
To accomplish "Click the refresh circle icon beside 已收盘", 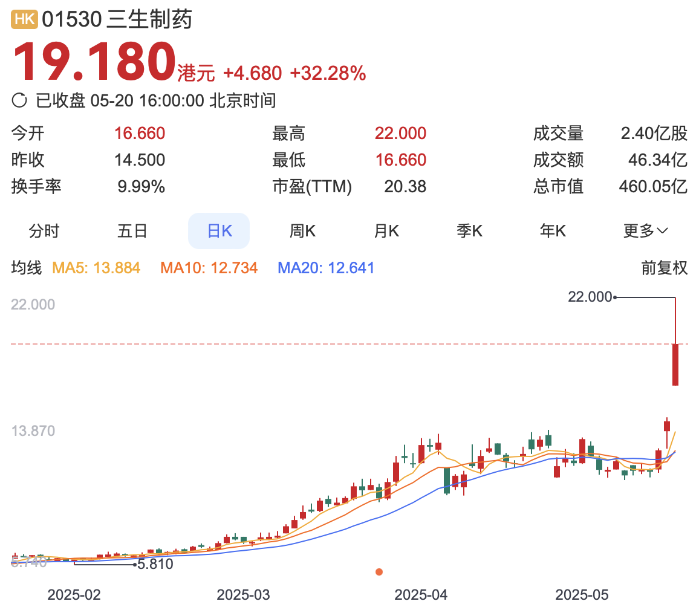I will [x=19, y=100].
